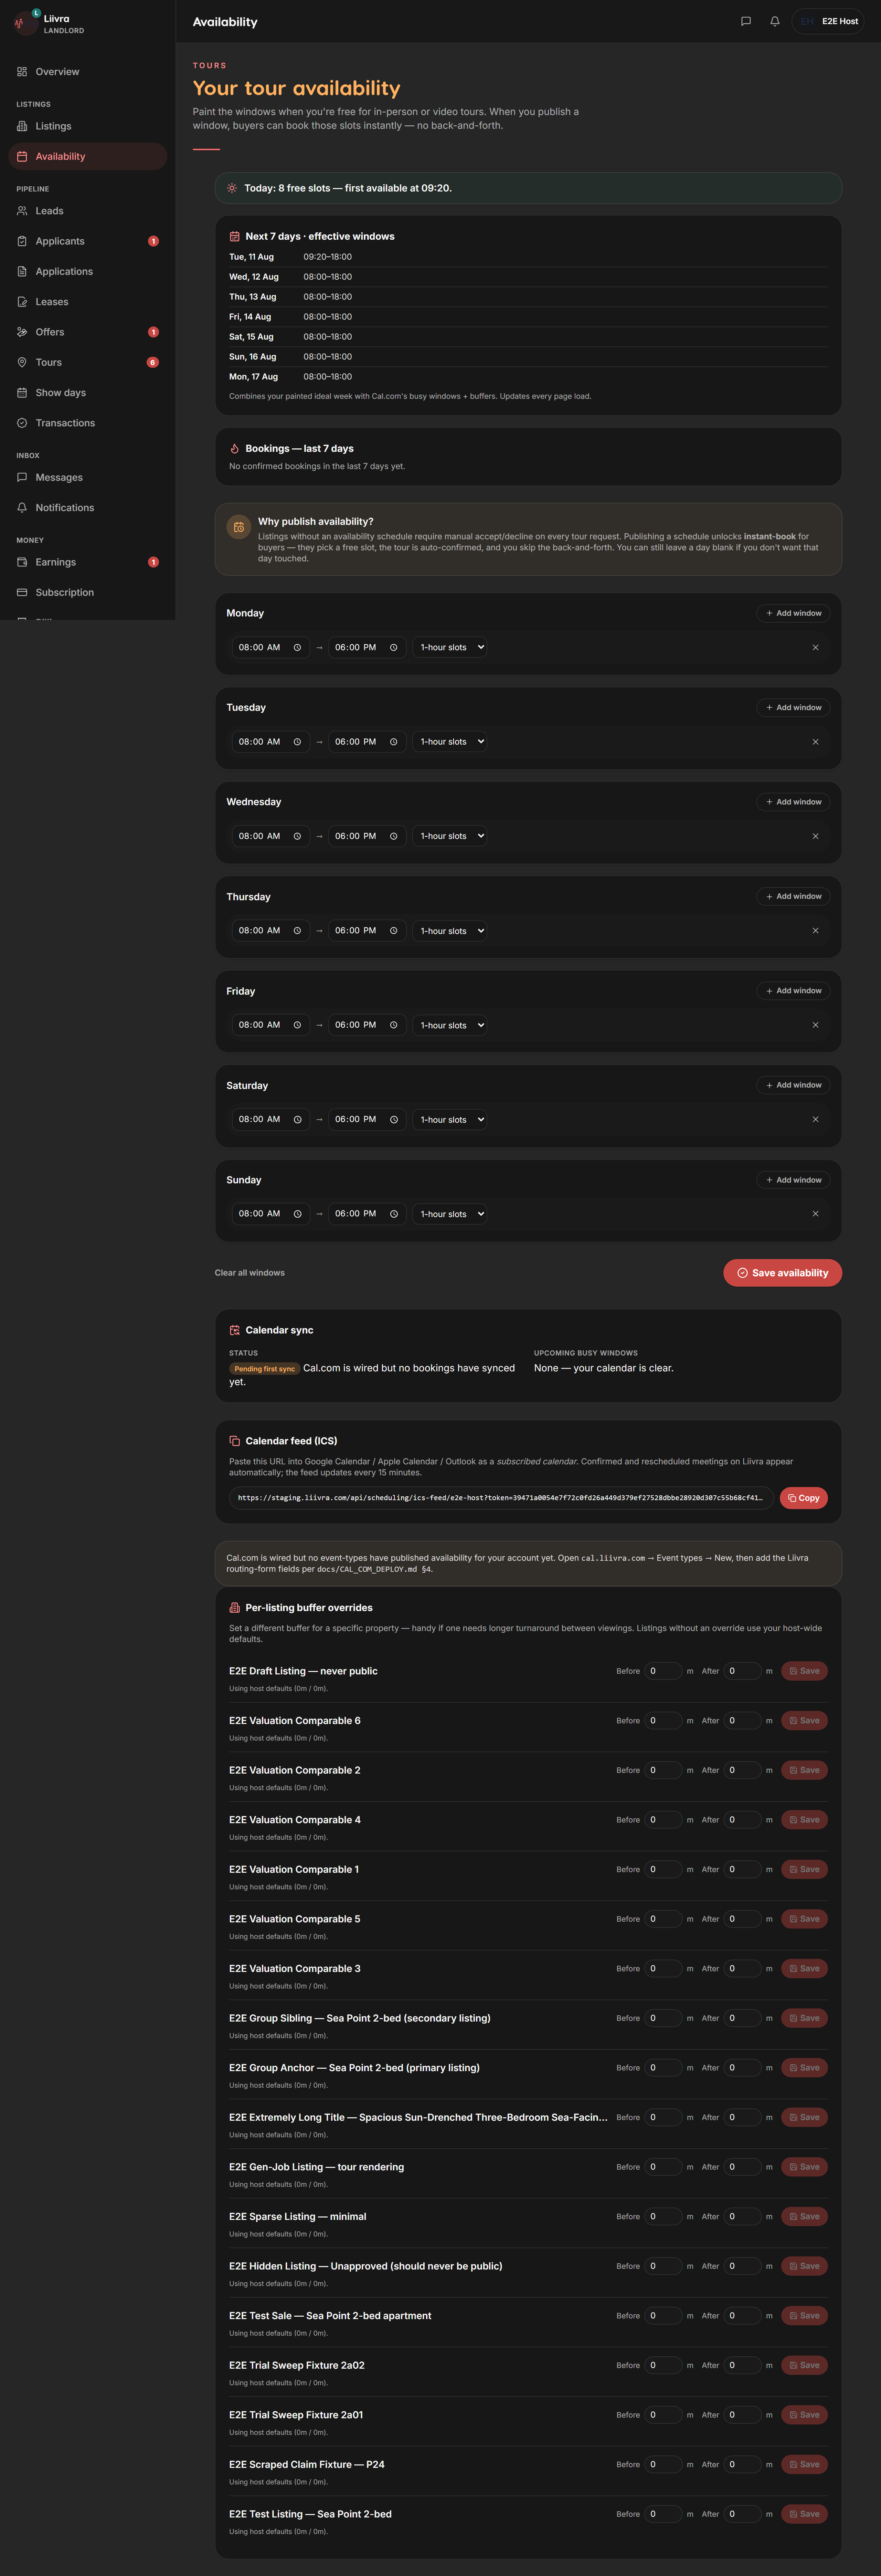881x2576 pixels.
Task: Copy the calendar feed URL
Action: coord(803,1498)
